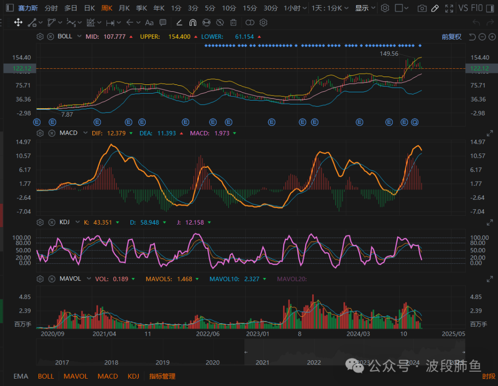The width and height of the screenshot is (498, 386).
Task: Select the polygon shape drawing tool
Action: (51, 23)
